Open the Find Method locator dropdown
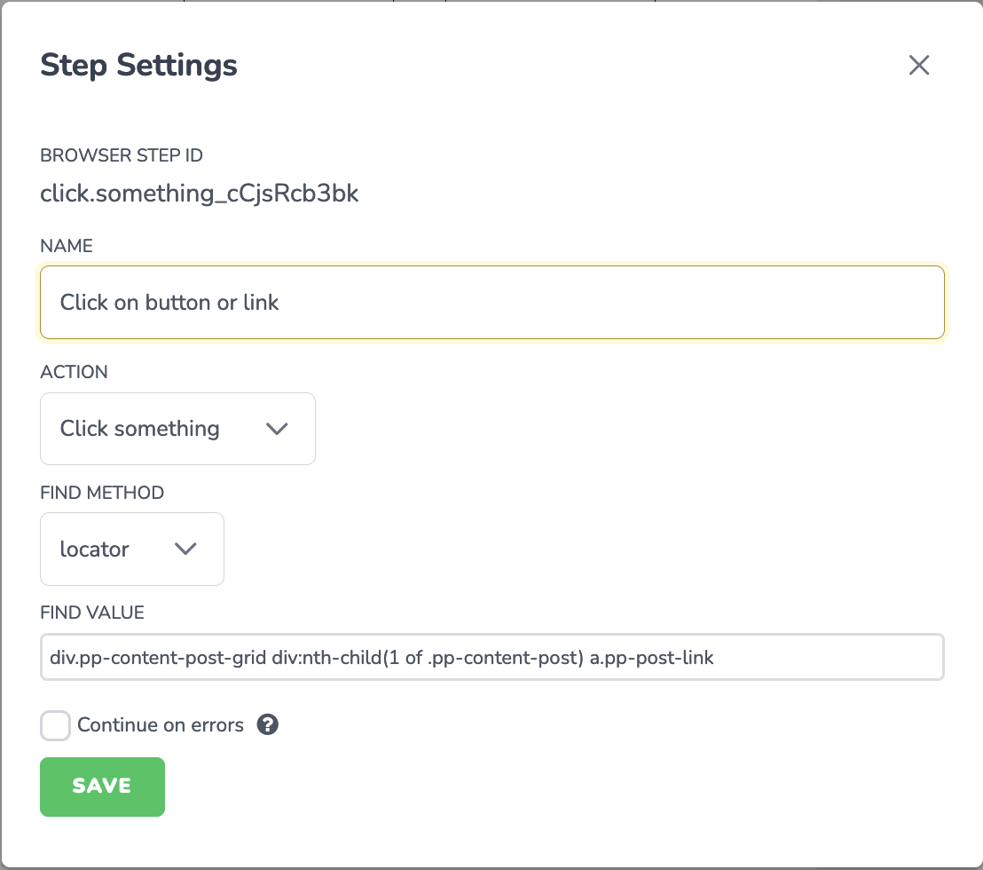The width and height of the screenshot is (983, 870). 131,549
